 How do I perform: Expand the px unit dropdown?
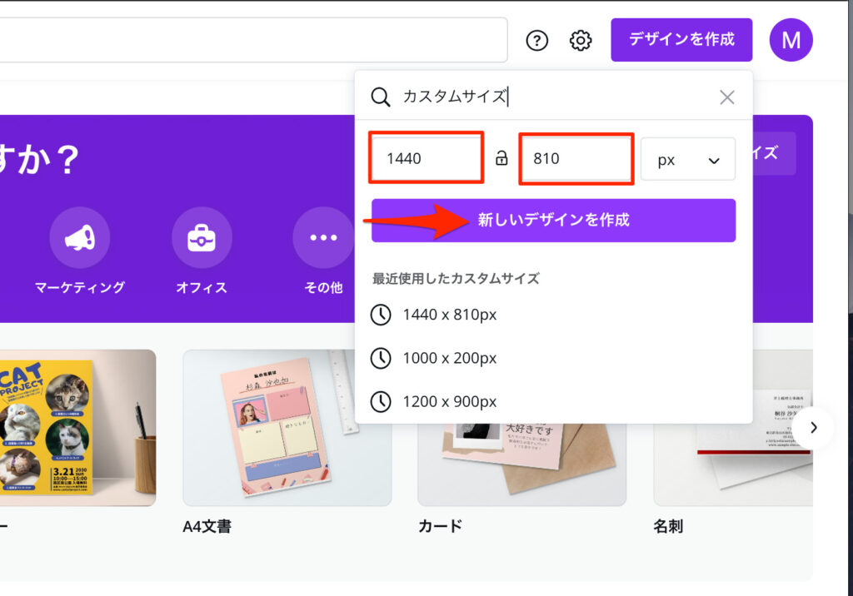tap(688, 159)
